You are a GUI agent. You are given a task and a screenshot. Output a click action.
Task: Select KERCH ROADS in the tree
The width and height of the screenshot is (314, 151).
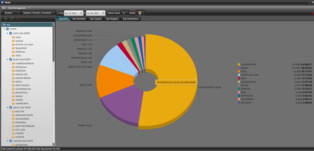point(22,85)
